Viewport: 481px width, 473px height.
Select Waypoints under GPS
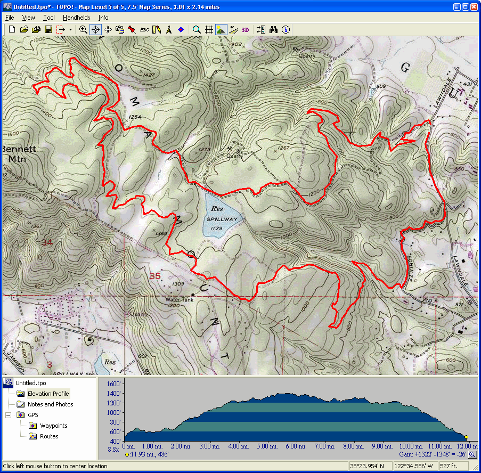click(53, 426)
